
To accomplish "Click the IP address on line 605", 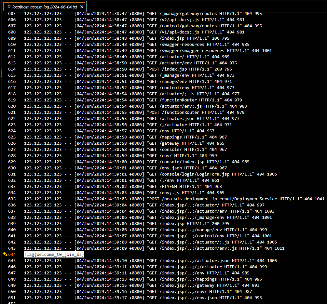I will click(x=43, y=14).
